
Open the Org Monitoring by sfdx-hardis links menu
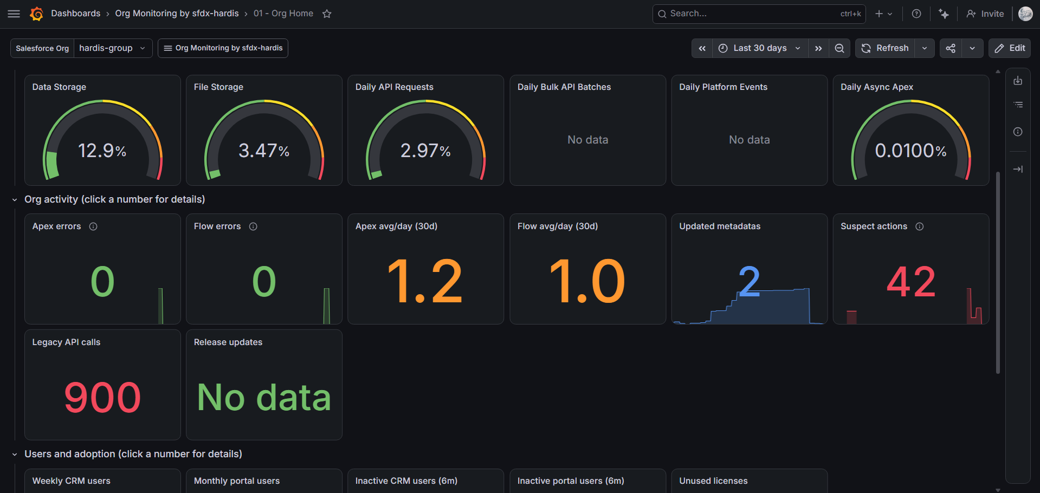(x=223, y=48)
